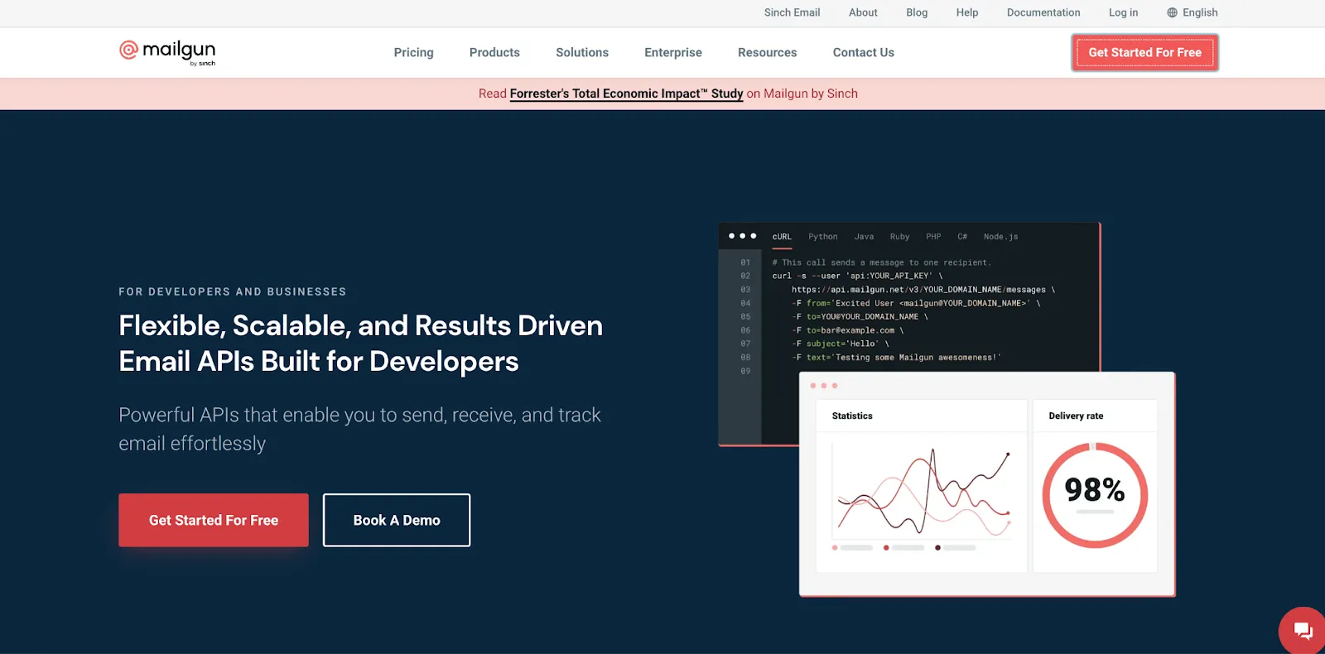Screen dimensions: 1325x654
Task: Click header Get Started For Free button
Action: 1144,52
